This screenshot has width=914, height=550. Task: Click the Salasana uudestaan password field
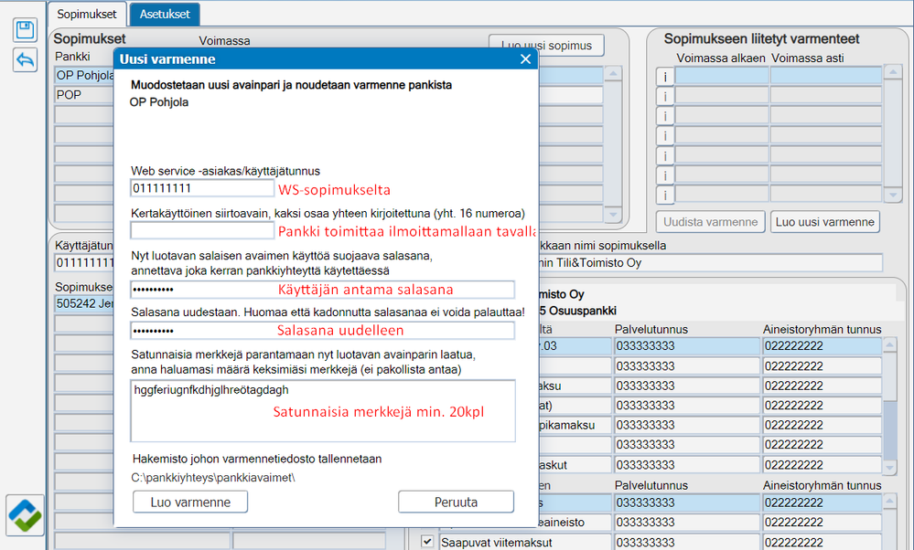pos(322,331)
